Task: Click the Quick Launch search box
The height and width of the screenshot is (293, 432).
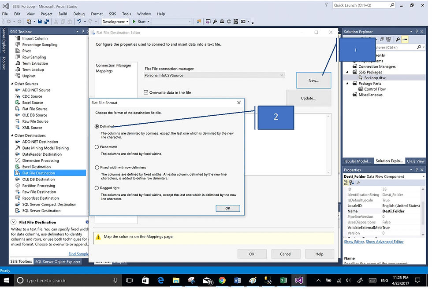Action: (364, 5)
